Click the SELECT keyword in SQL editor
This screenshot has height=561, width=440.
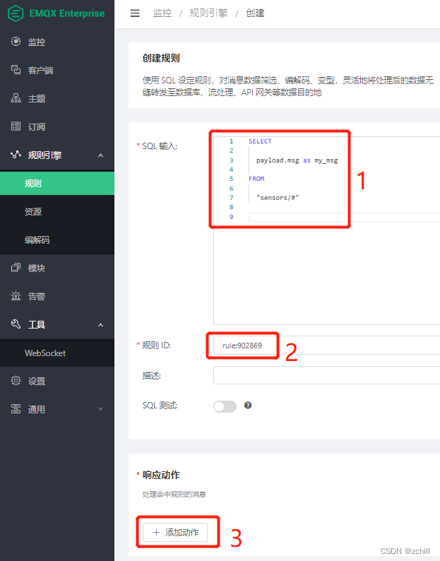pyautogui.click(x=260, y=141)
